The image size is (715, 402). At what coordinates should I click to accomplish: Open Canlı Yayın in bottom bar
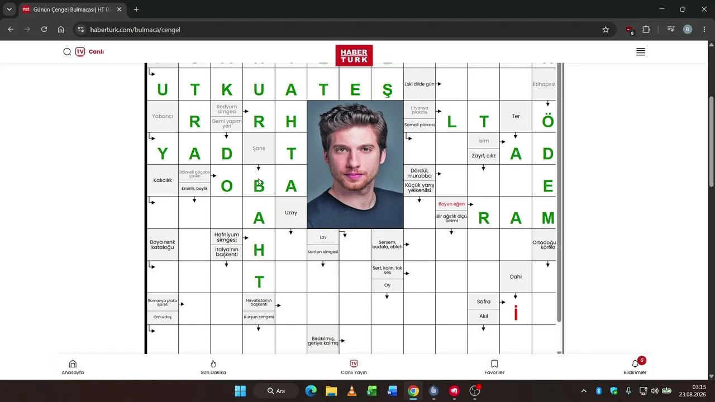354,367
